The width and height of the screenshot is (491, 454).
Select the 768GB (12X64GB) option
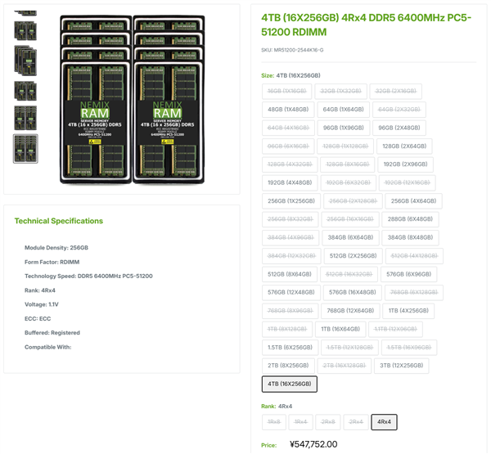349,311
